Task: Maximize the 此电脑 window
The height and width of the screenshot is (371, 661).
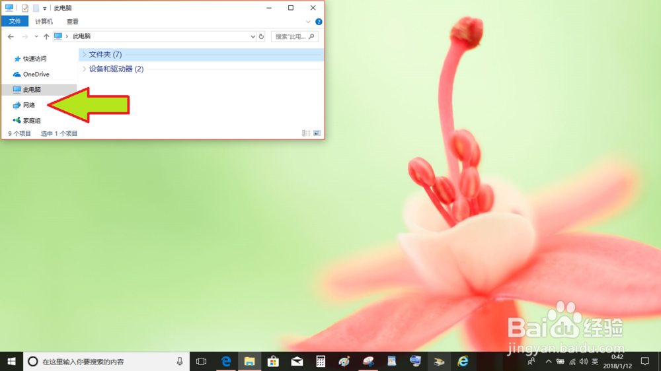Action: 291,8
